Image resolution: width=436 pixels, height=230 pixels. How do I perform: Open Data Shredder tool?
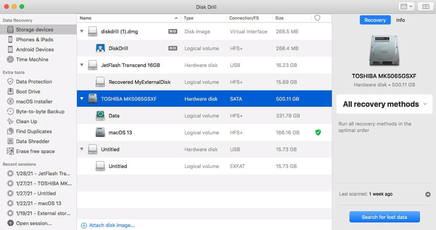(33, 142)
